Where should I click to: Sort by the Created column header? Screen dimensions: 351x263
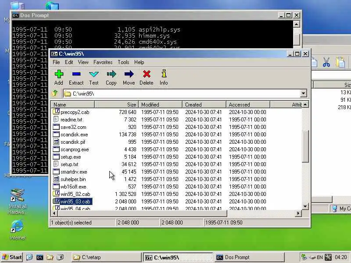(x=204, y=104)
